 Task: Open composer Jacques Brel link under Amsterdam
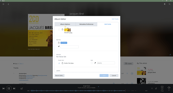tap(29, 78)
